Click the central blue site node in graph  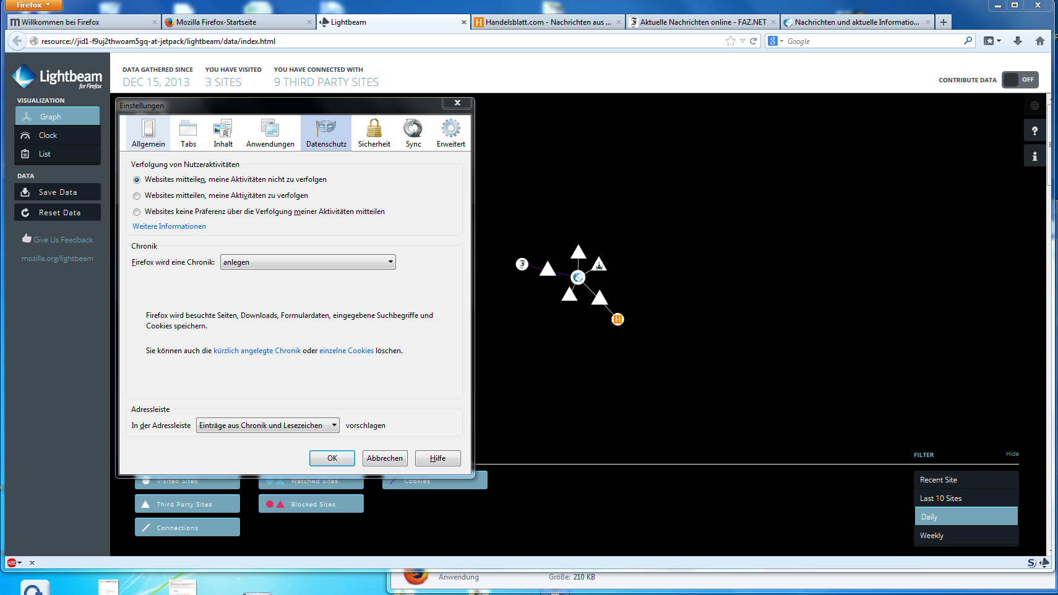tap(578, 277)
